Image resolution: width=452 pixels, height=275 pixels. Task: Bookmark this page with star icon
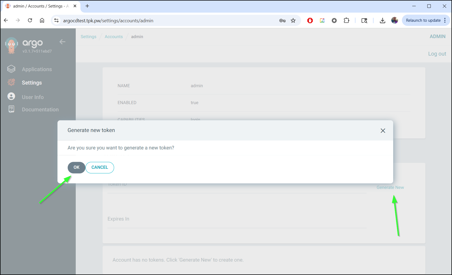(x=293, y=21)
